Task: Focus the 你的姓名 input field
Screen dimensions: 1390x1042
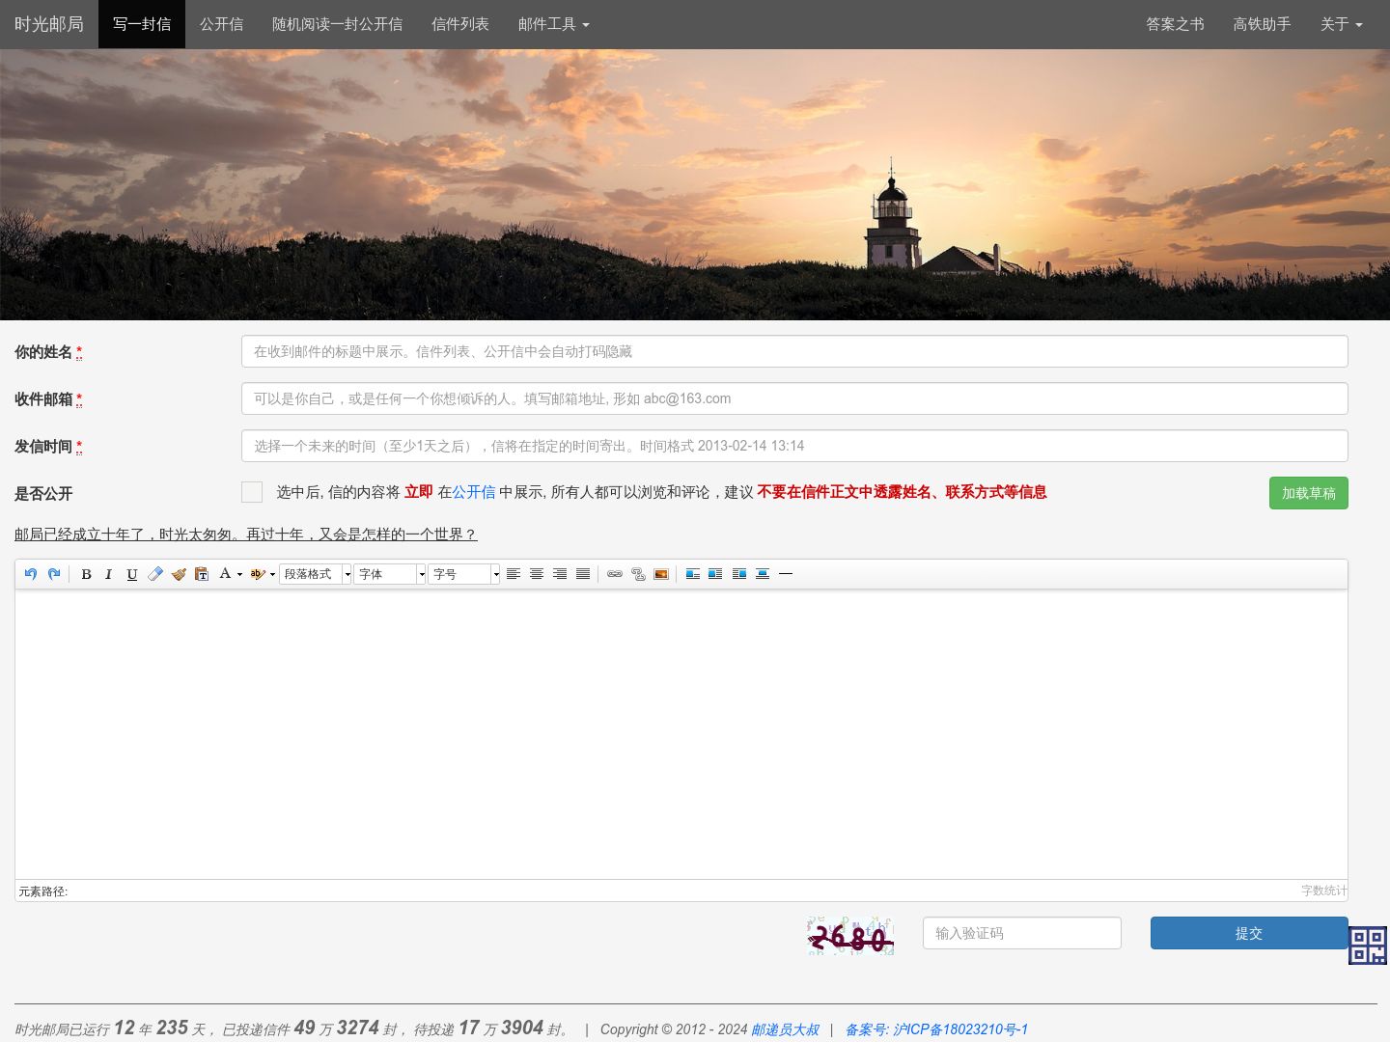Action: click(794, 351)
